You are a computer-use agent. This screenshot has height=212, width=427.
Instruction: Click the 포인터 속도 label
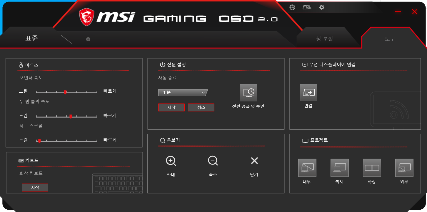pos(31,78)
